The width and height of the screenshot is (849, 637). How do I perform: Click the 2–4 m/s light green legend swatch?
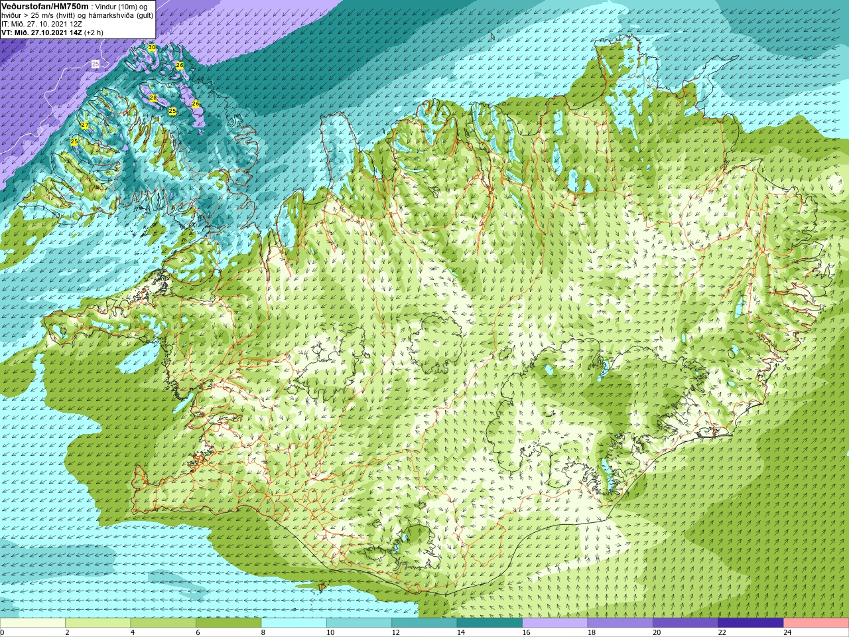(98, 623)
